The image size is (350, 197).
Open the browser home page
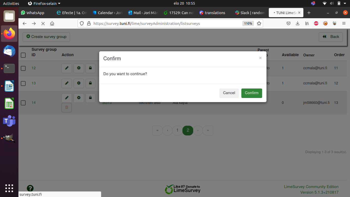coord(52,24)
